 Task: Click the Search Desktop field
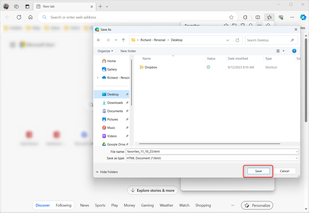pos(271,40)
